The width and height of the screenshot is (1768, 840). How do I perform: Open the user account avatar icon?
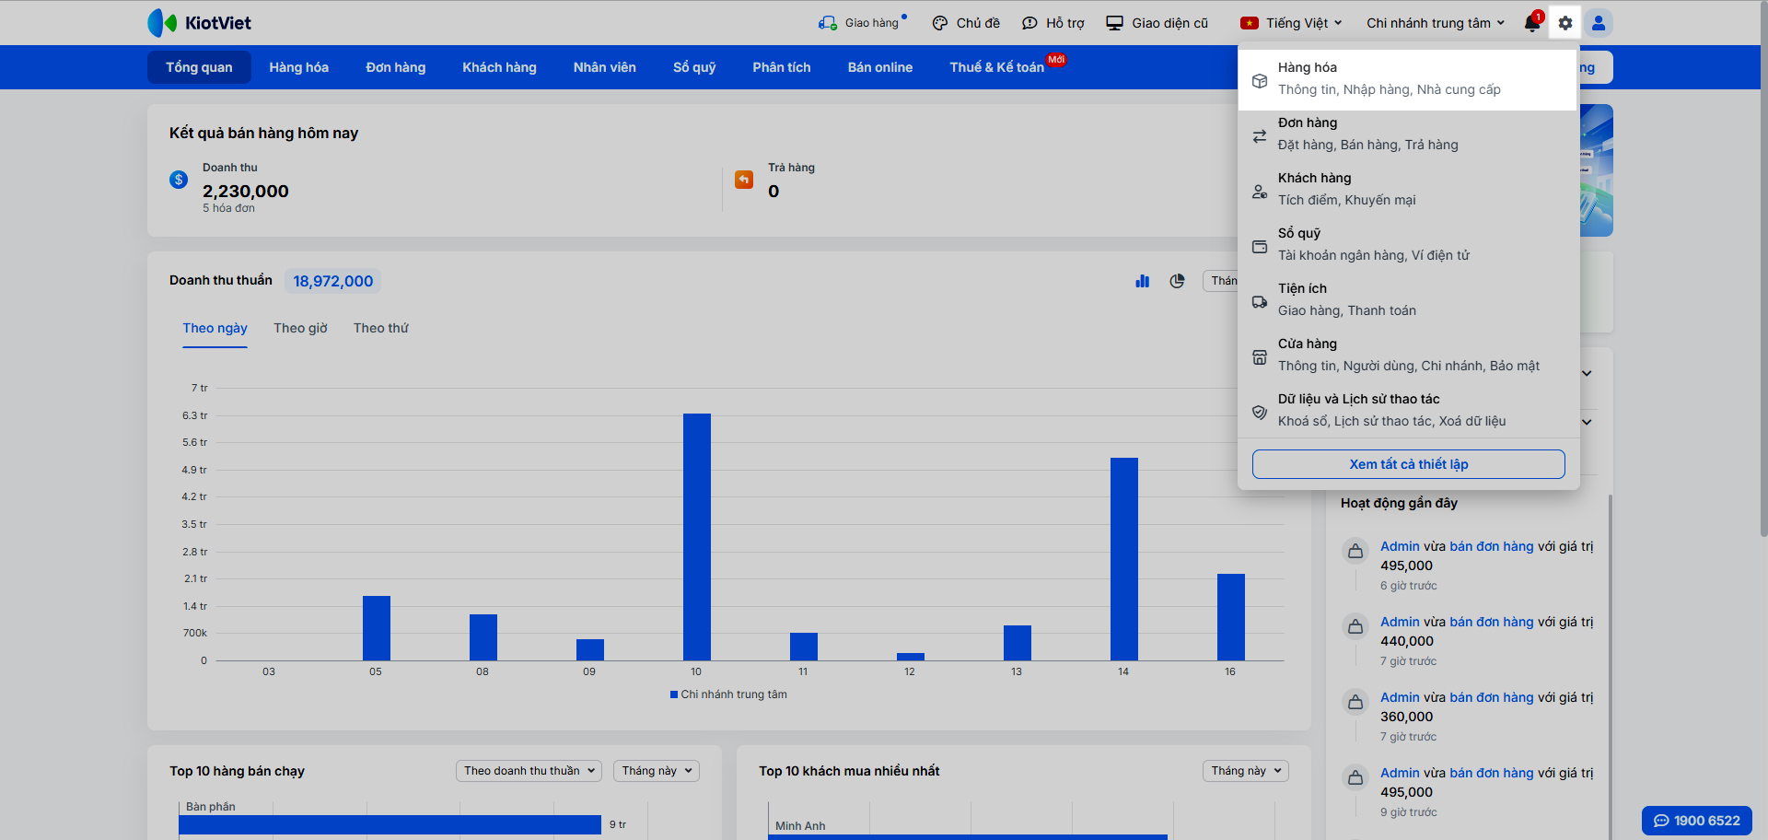click(x=1599, y=23)
